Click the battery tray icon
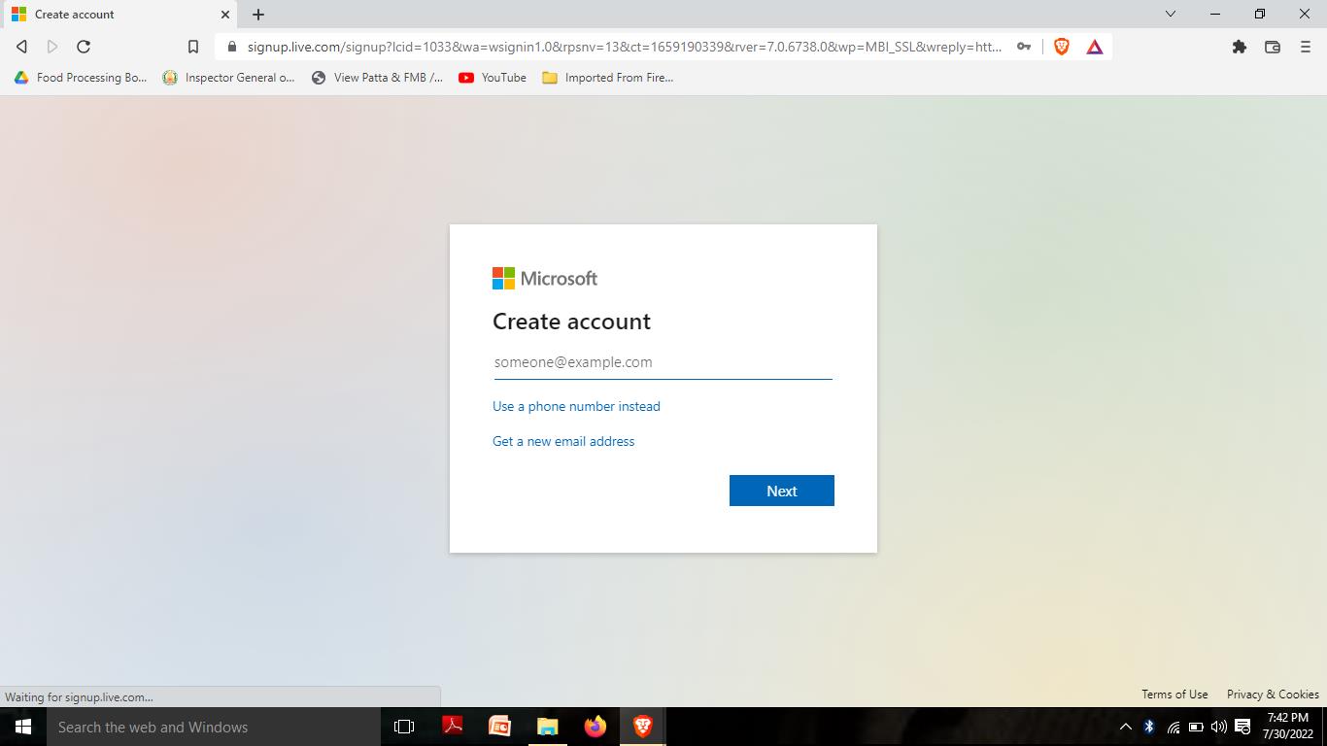1327x746 pixels. 1196,727
